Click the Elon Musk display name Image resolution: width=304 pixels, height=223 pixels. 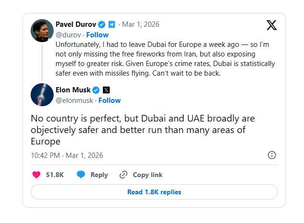point(73,90)
